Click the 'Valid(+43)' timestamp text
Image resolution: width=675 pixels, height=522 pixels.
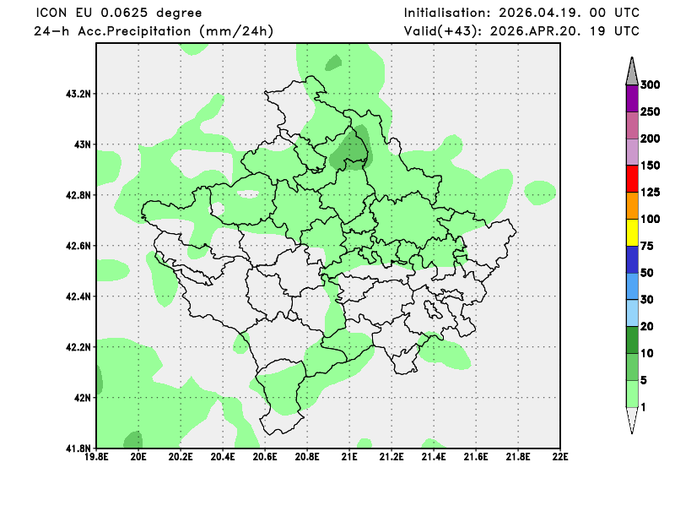tap(521, 31)
